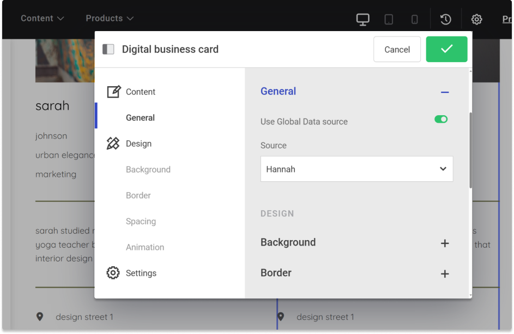Click the location pin beside design street 1

[41, 316]
